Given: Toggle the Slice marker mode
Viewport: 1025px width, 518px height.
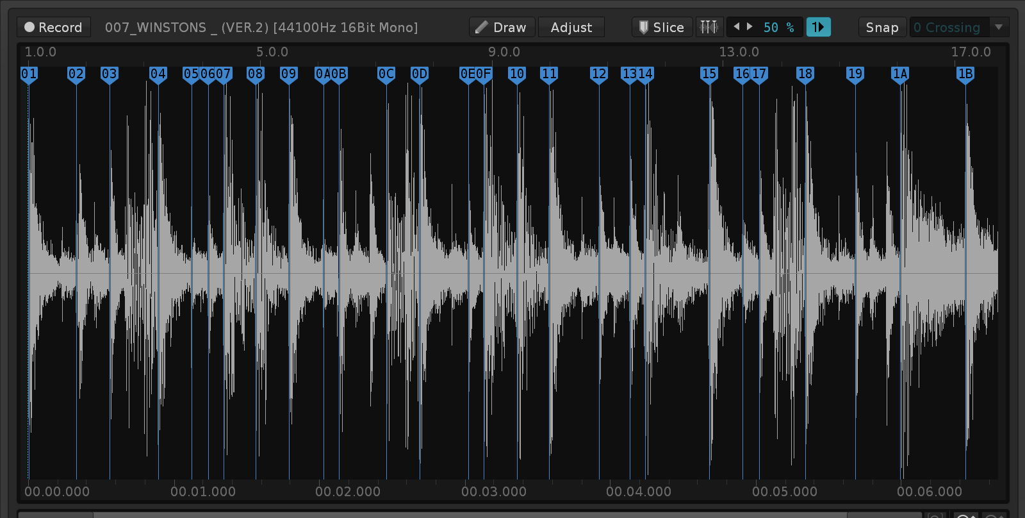Looking at the screenshot, I should tap(662, 28).
